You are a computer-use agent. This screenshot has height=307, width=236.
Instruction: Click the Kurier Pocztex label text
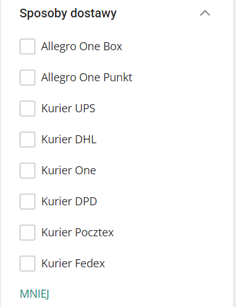[77, 233]
